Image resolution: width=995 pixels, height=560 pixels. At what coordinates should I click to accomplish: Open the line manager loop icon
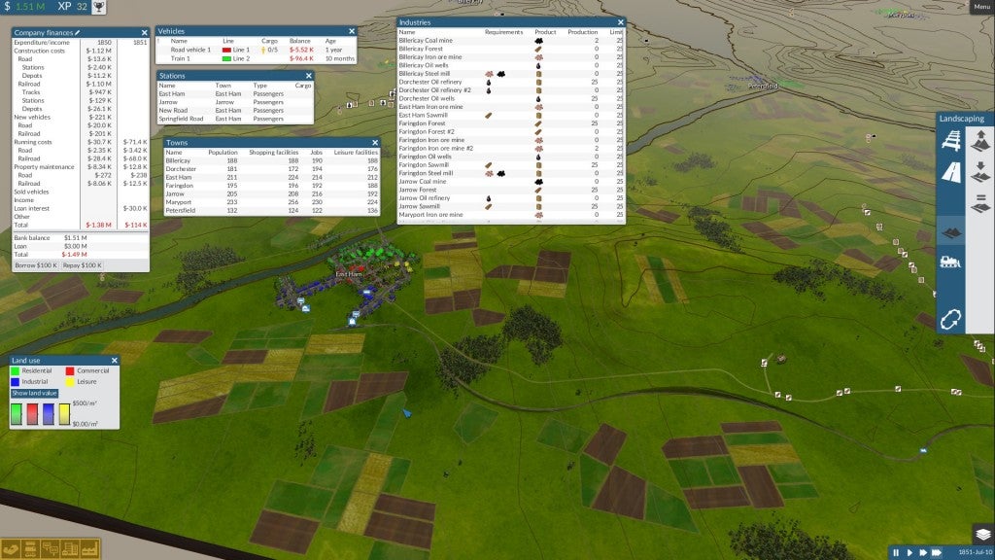(951, 318)
